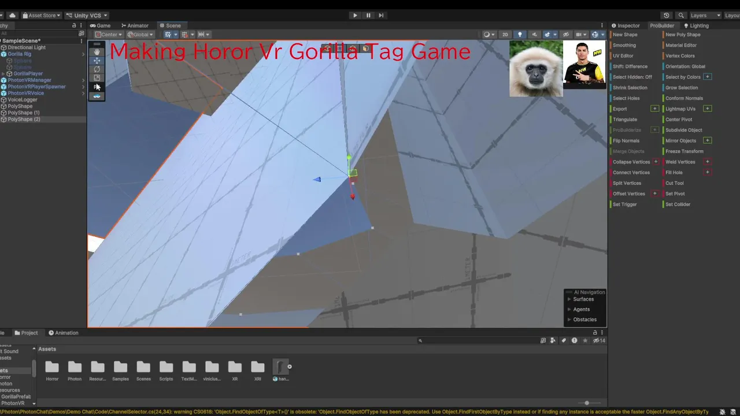
Task: Switch to the Game tab
Action: click(101, 25)
